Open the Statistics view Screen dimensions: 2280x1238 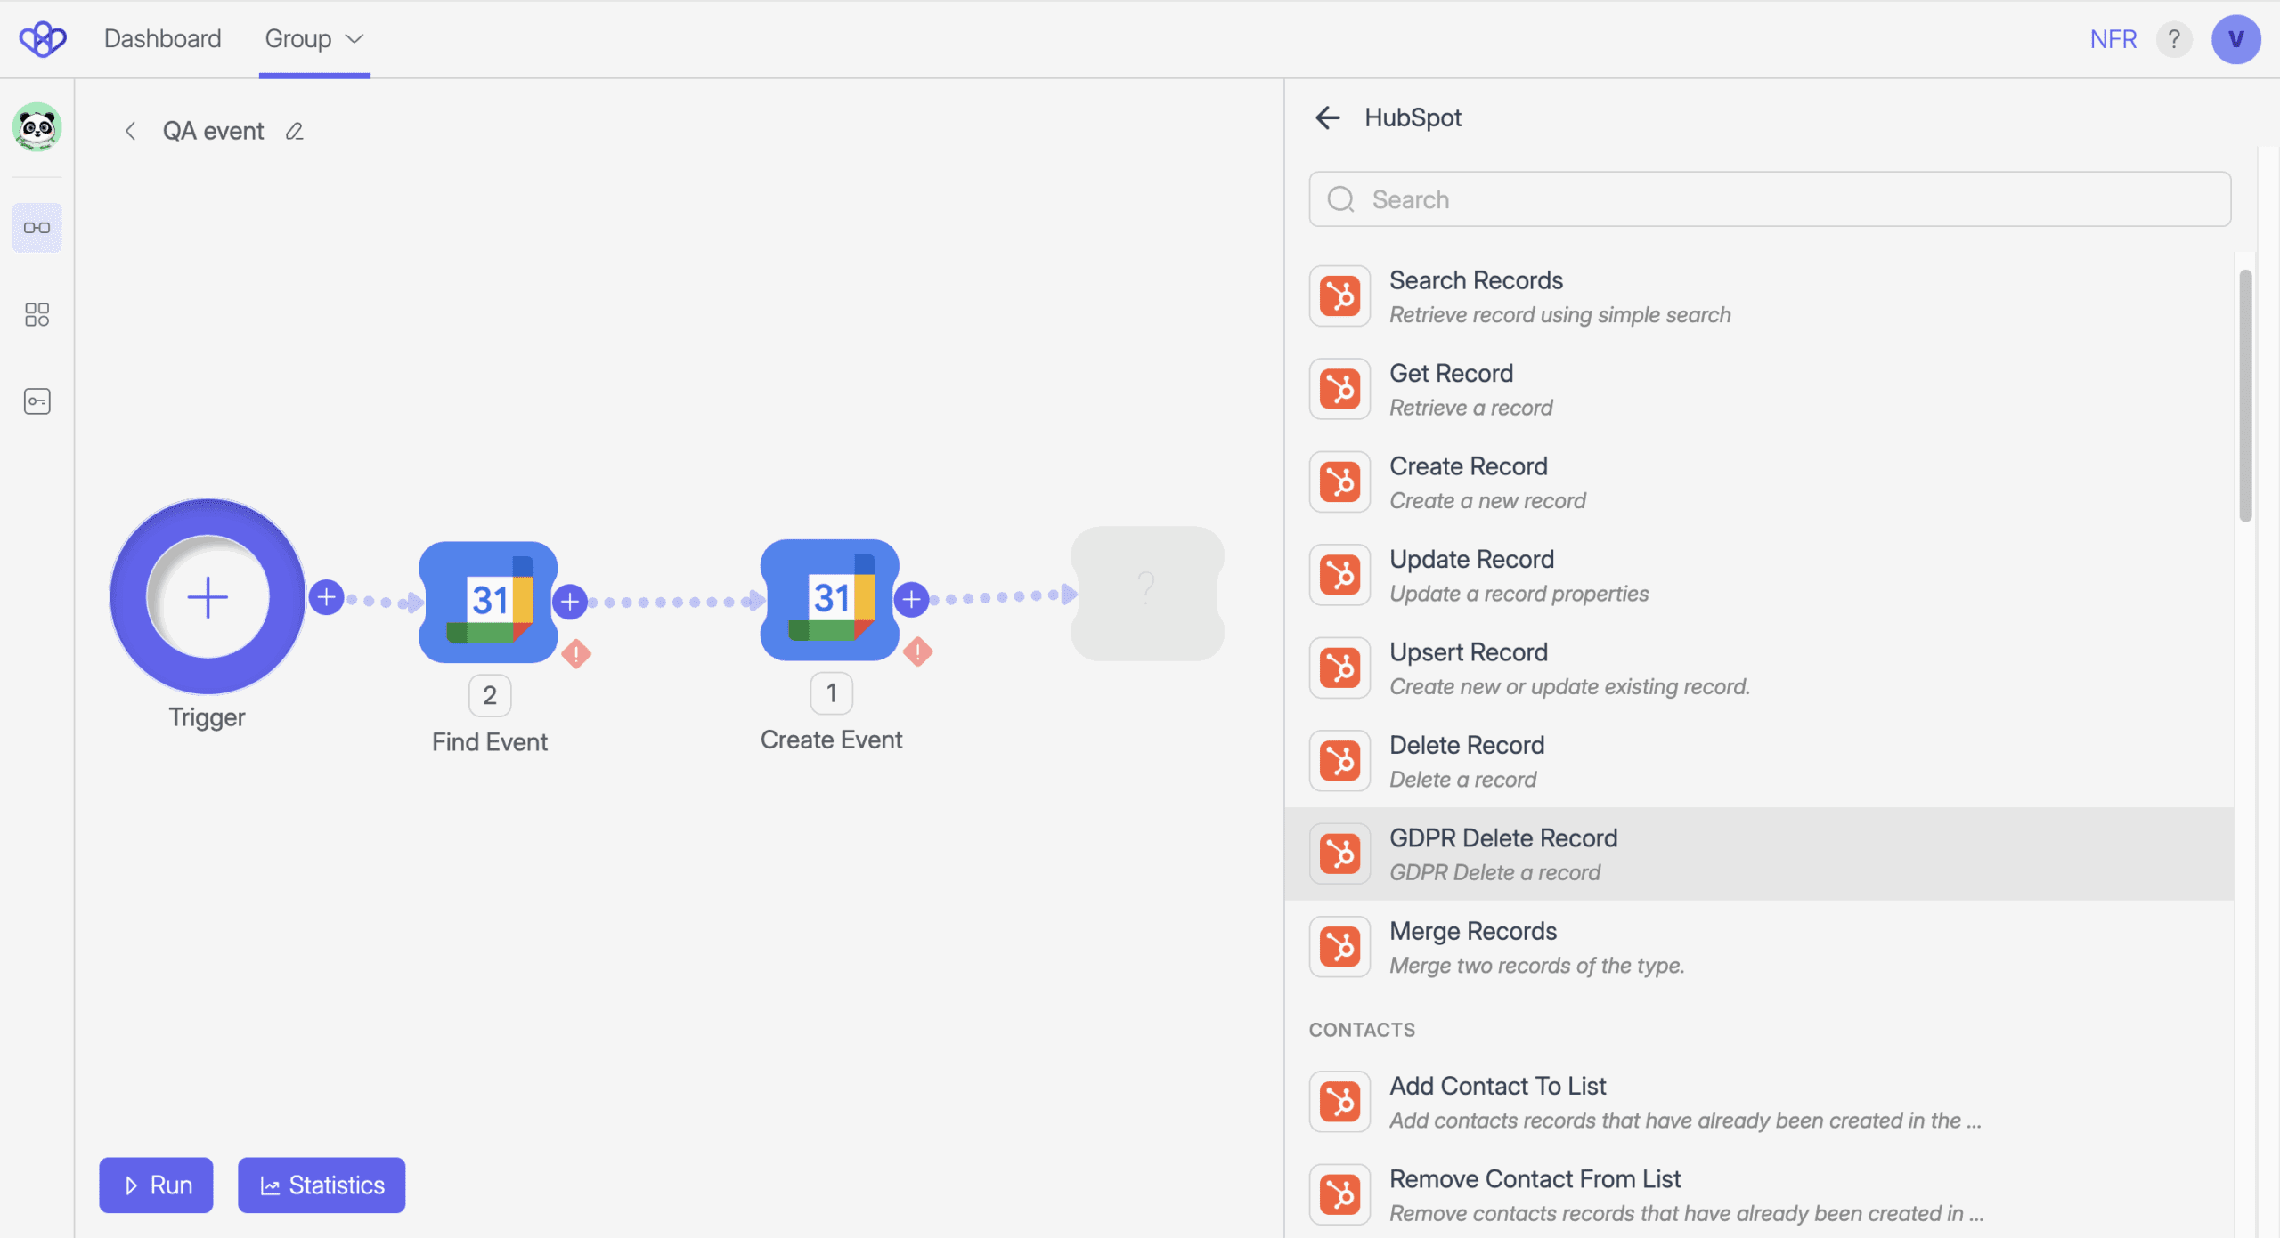point(322,1185)
